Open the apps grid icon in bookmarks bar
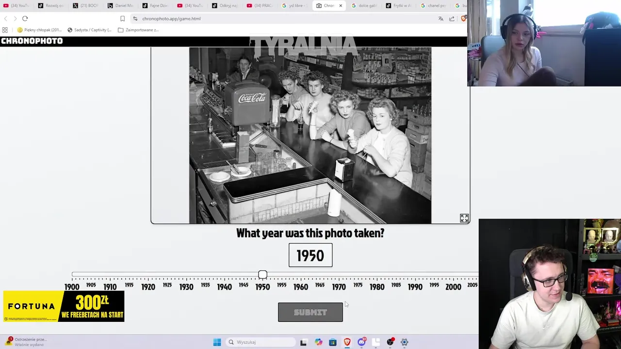Viewport: 621px width, 349px height. click(x=5, y=30)
